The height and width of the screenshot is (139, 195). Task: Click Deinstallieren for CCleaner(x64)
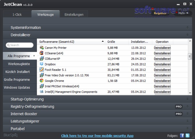point(163,53)
